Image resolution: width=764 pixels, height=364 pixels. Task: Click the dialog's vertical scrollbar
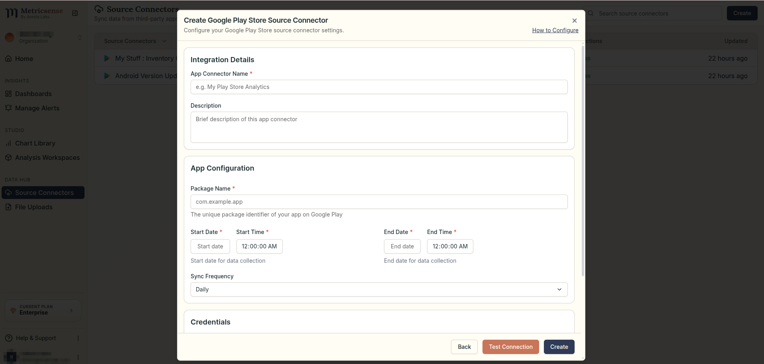click(x=583, y=161)
